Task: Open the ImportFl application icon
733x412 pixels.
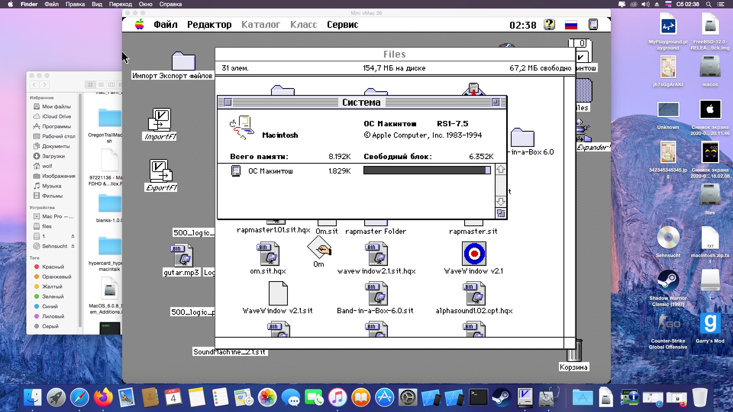Action: (160, 120)
